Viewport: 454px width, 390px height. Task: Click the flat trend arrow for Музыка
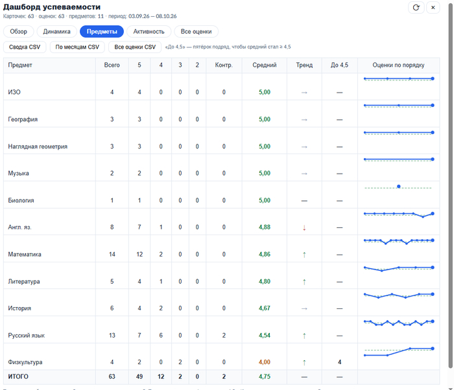(304, 174)
